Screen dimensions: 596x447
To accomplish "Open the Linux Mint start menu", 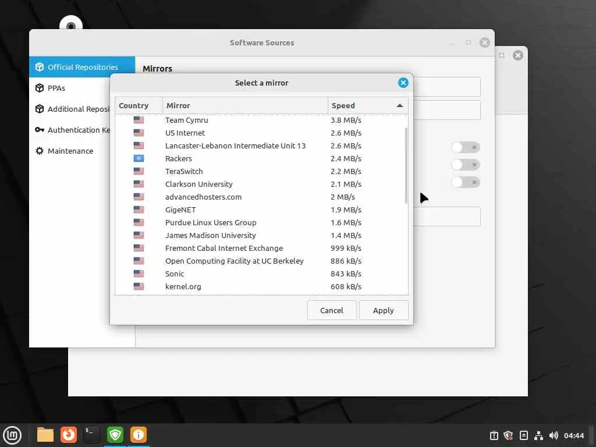I will point(12,435).
